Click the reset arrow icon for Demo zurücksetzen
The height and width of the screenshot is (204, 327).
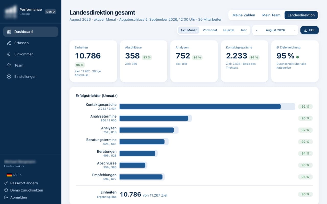6,190
